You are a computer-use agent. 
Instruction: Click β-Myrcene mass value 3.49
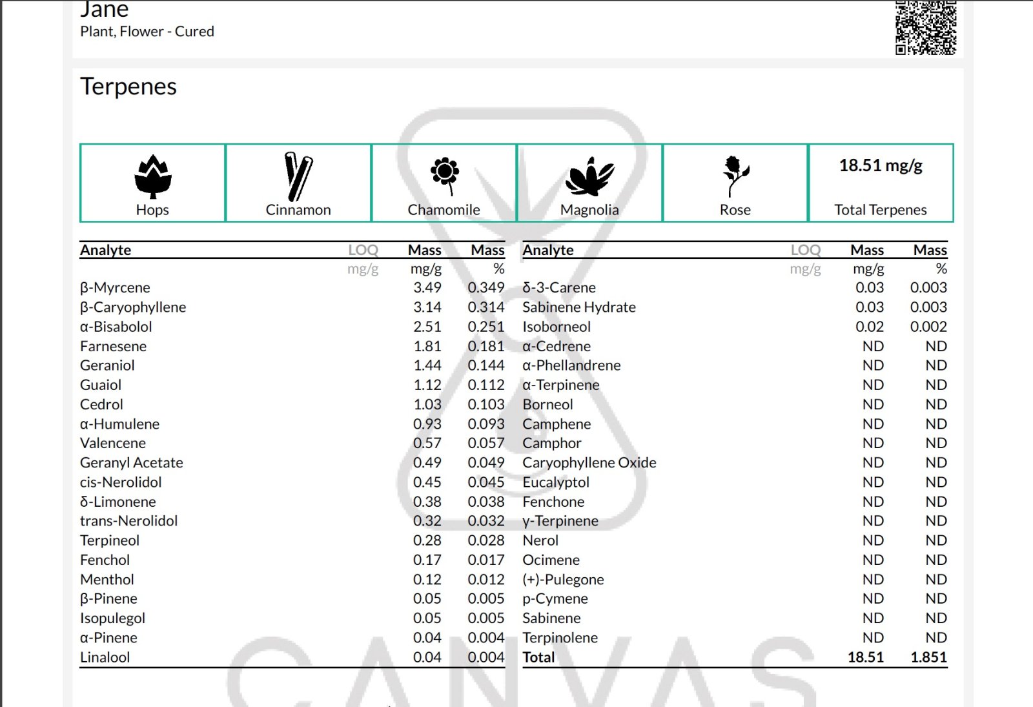point(427,288)
